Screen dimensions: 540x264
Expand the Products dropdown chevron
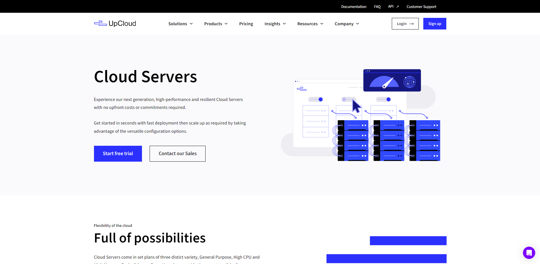tap(226, 24)
